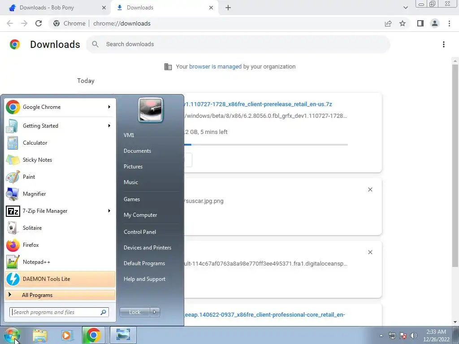Screen dimensions: 459x344
Task: Click download progress bar of 7z file
Action: point(266,145)
